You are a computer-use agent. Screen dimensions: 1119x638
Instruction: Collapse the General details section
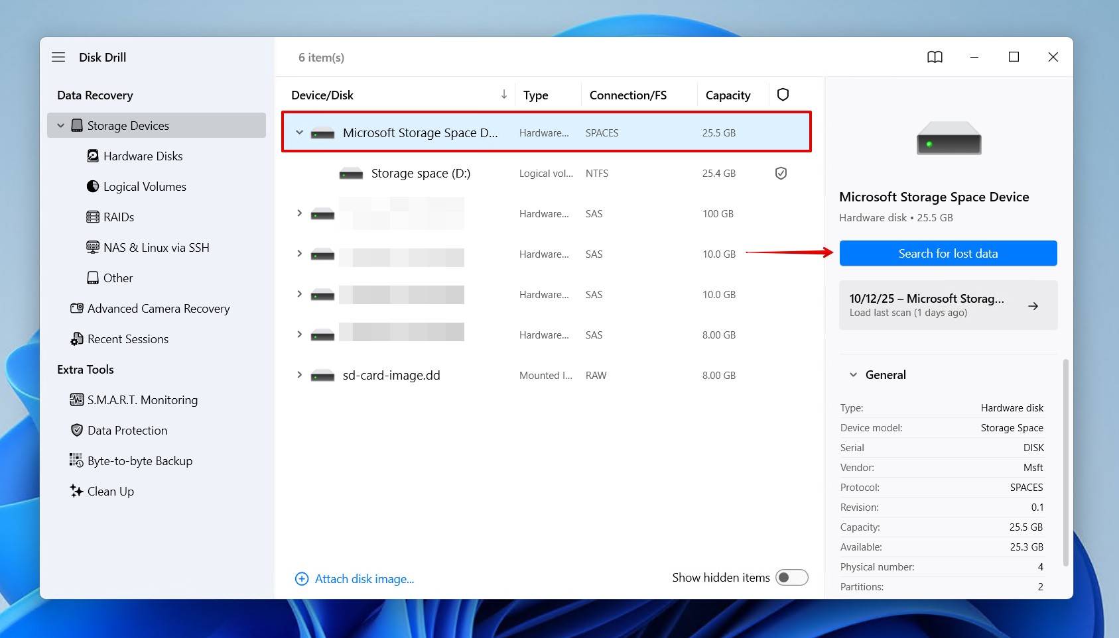pos(854,375)
